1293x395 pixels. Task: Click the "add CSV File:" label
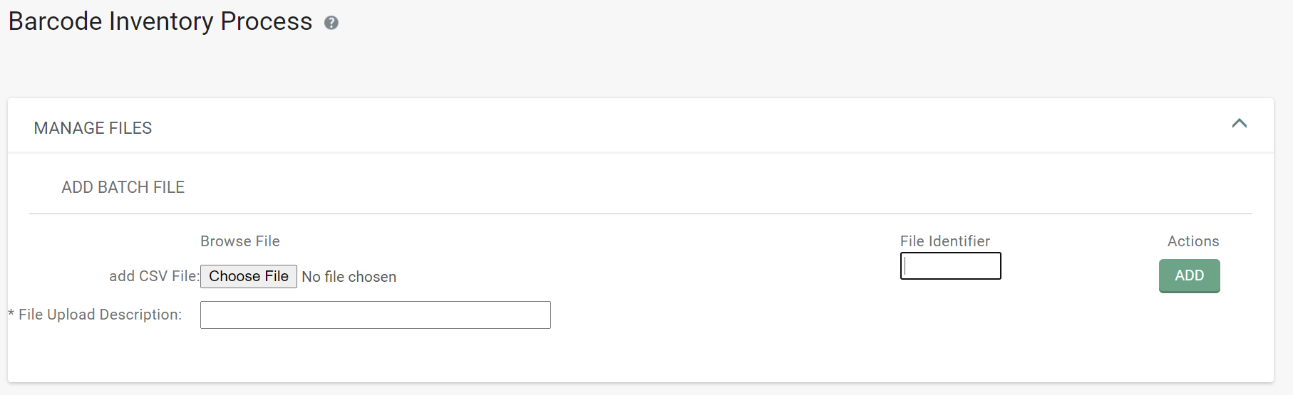(x=153, y=276)
